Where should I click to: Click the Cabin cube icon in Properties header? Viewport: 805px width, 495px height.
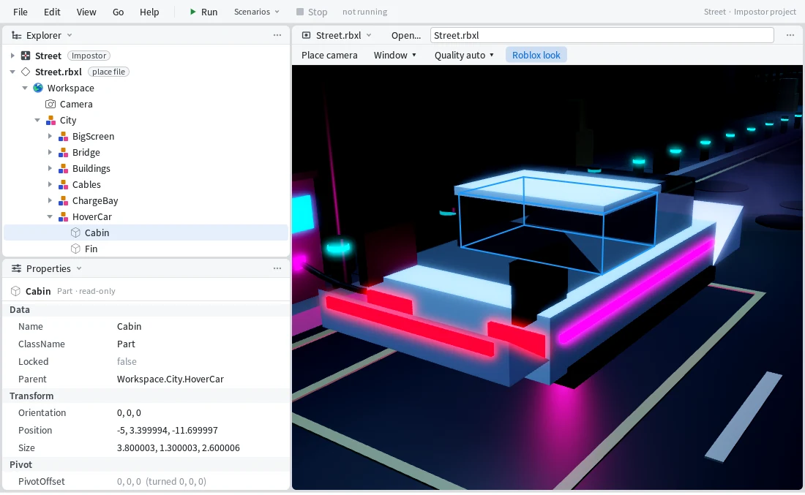coord(16,291)
